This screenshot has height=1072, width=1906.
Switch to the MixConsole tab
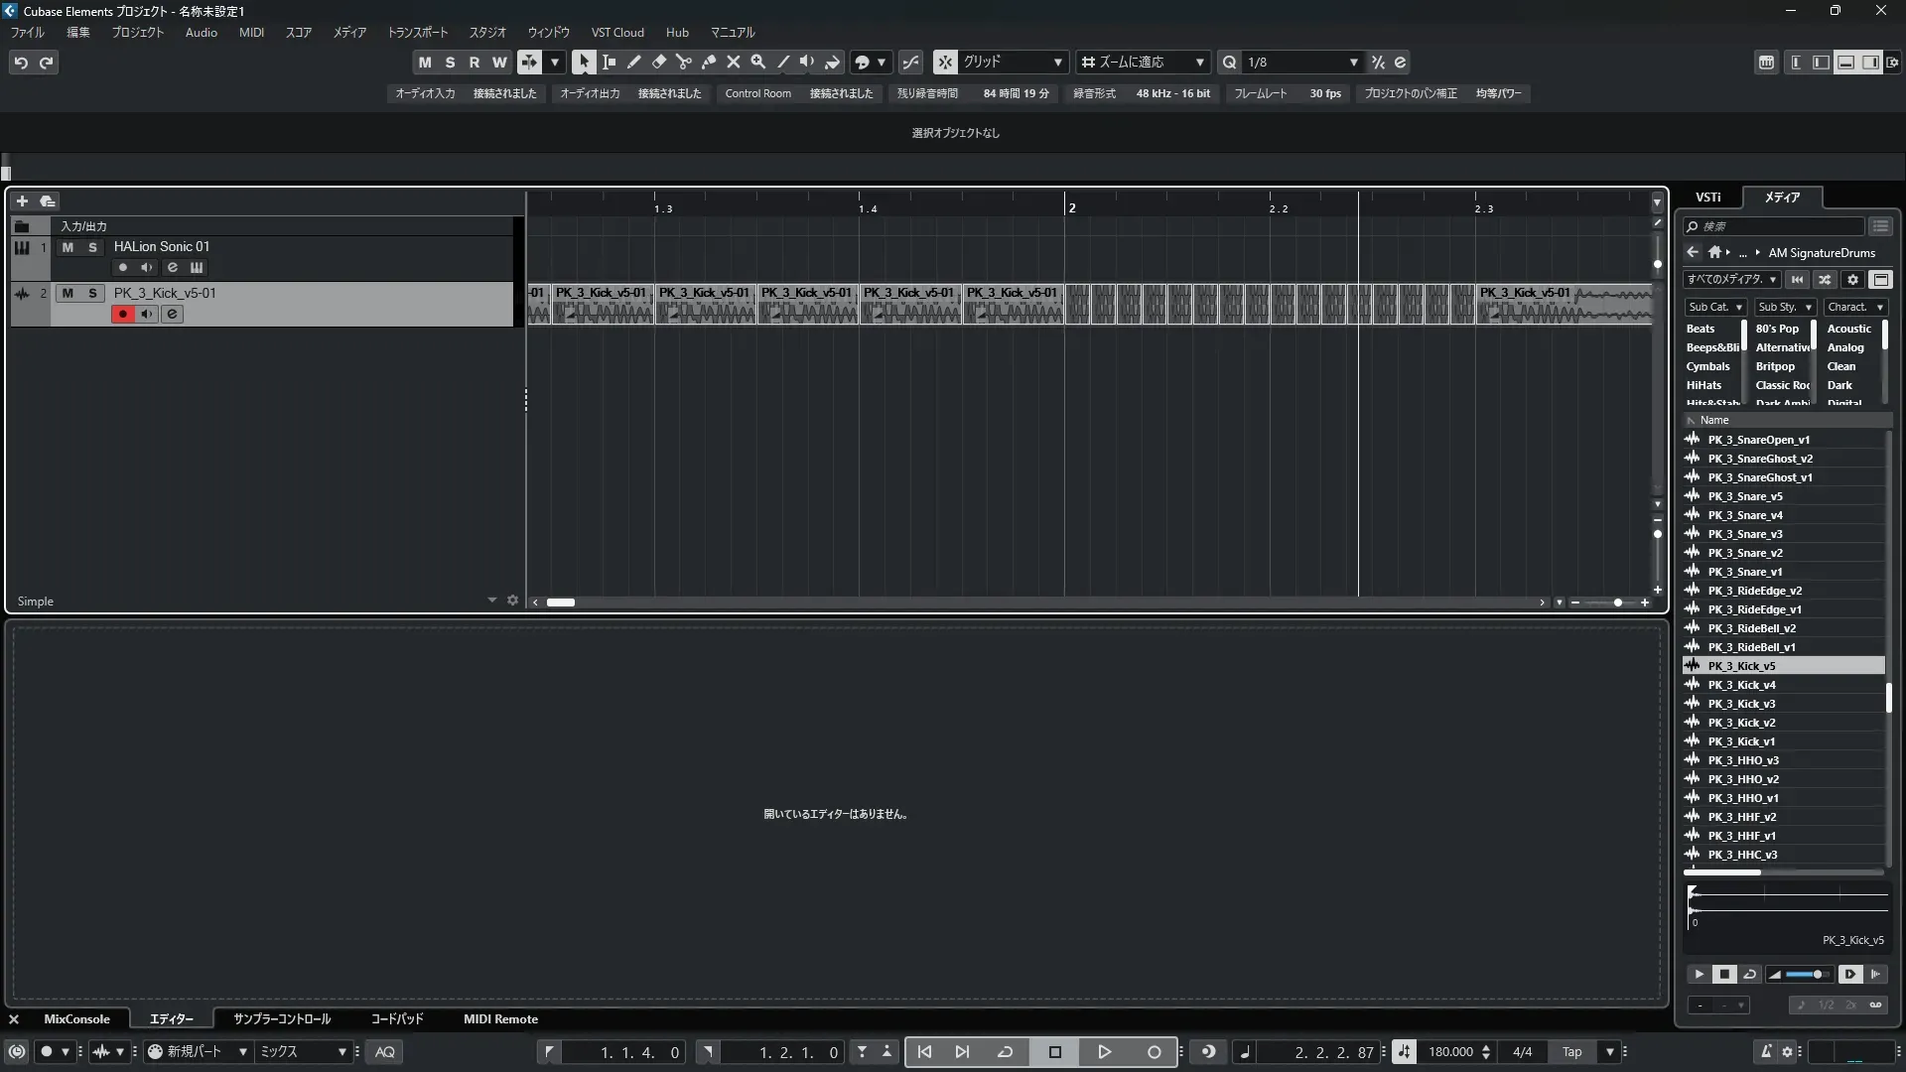coord(76,1018)
